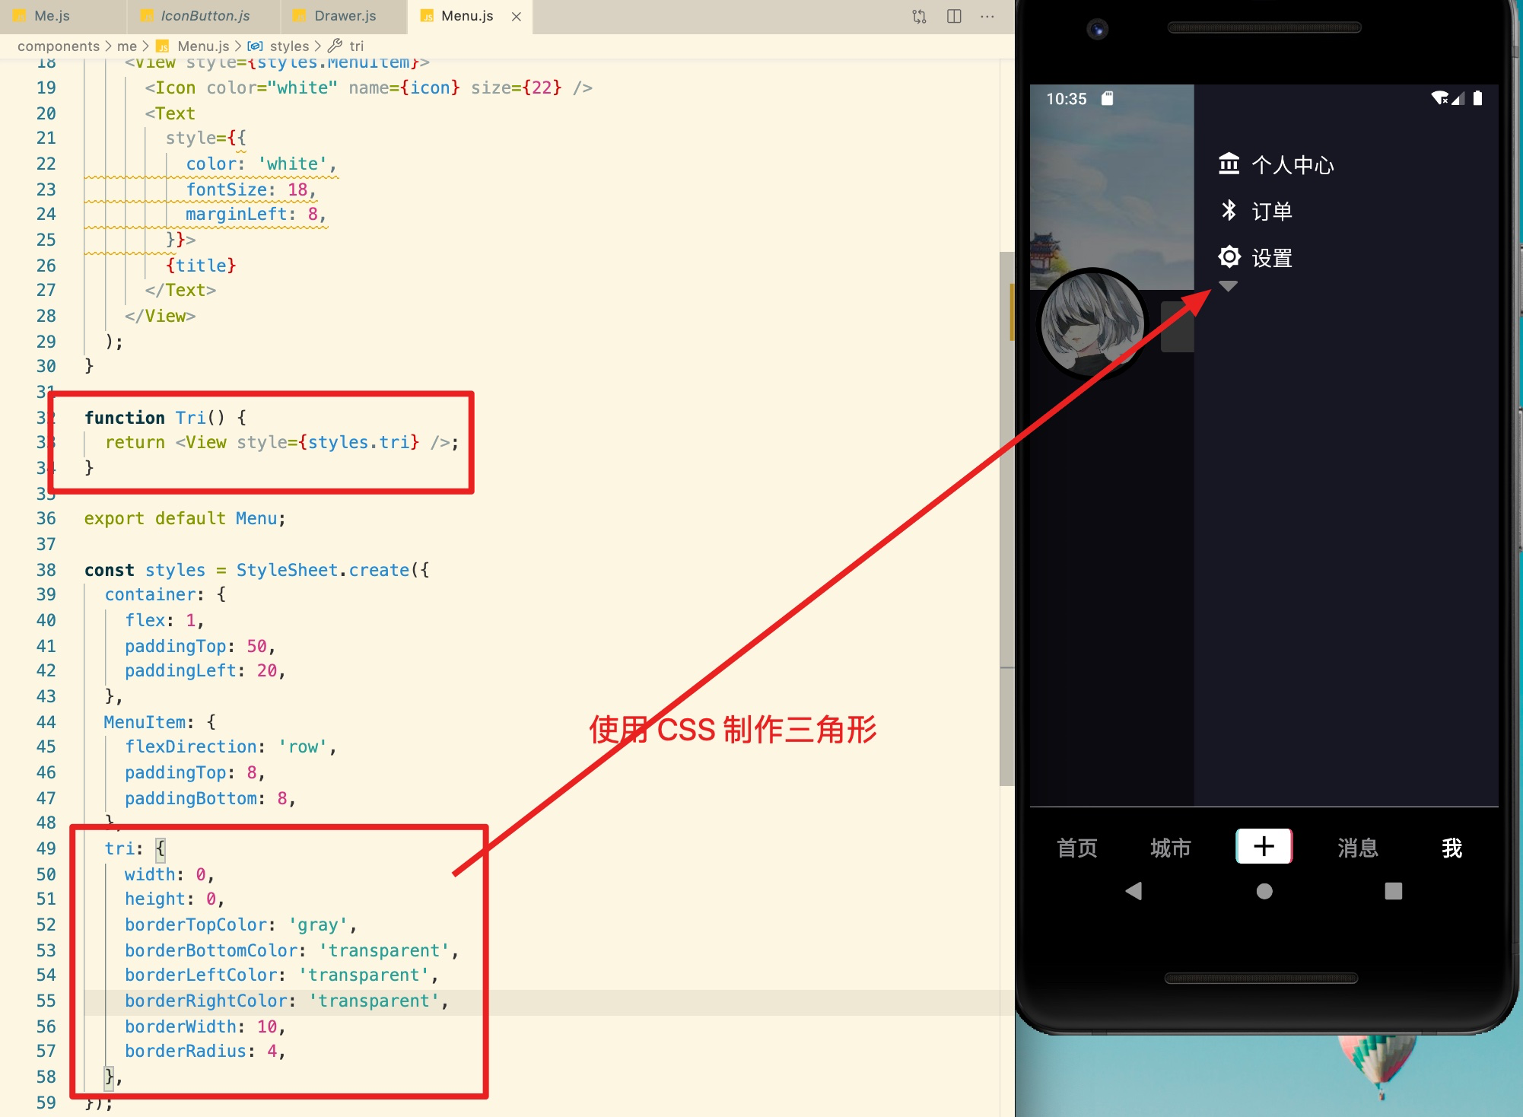Click the 'borderRadius: 4' line
1523x1117 pixels.
205,1052
